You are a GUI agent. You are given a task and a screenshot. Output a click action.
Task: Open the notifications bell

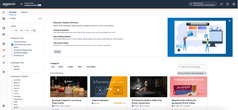221,4
